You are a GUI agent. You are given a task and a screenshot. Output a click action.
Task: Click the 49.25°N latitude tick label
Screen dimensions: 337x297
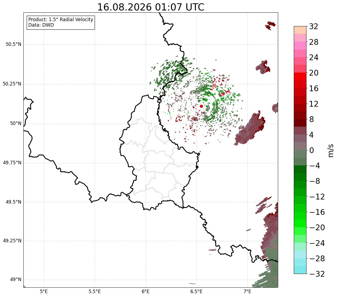(x=12, y=241)
